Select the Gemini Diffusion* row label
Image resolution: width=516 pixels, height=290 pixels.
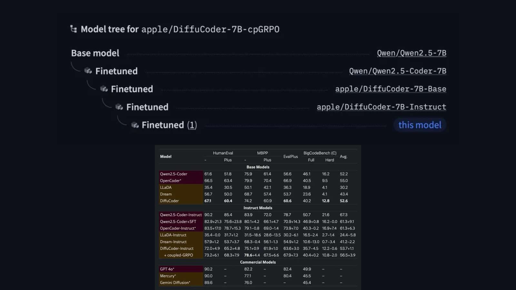tap(175, 283)
